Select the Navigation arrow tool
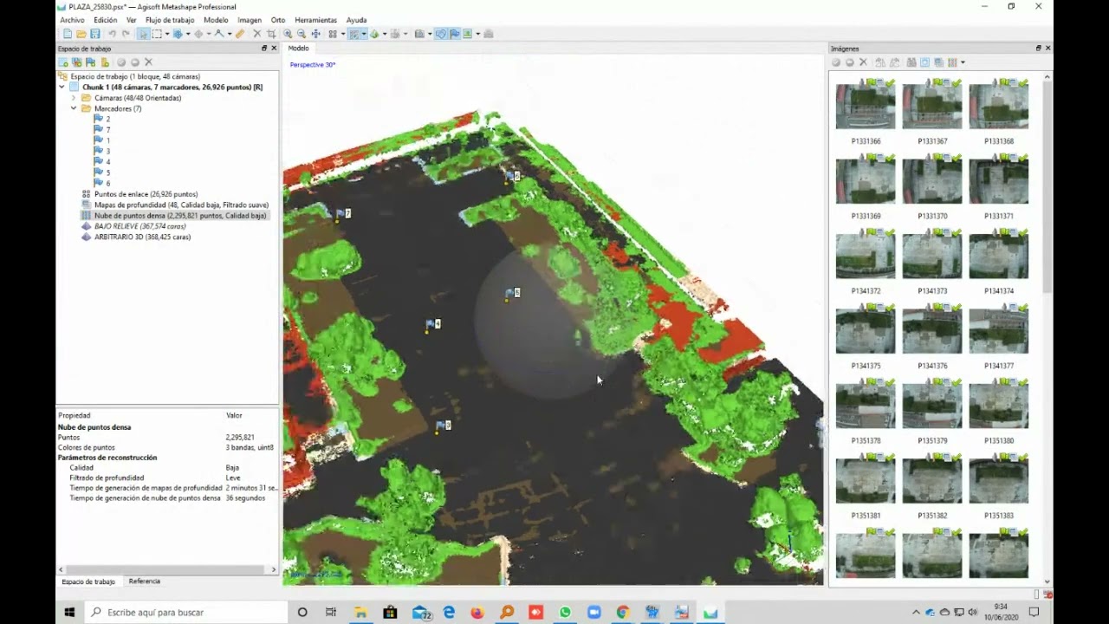 coord(144,34)
